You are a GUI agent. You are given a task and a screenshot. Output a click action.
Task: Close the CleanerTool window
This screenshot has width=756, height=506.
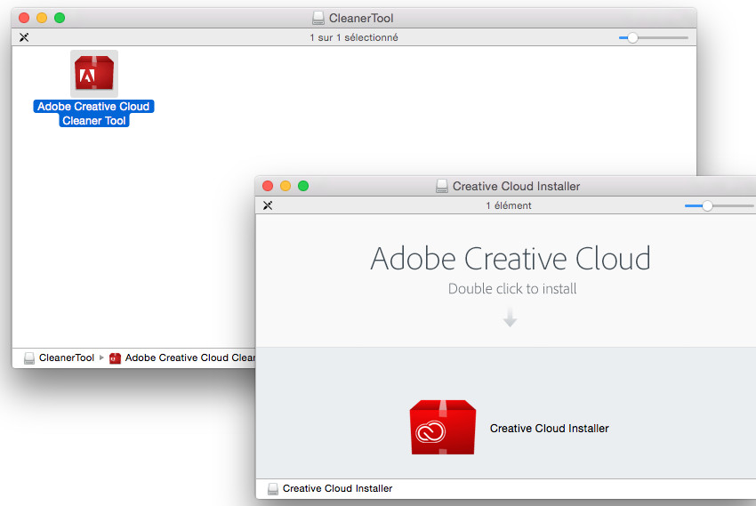24,18
